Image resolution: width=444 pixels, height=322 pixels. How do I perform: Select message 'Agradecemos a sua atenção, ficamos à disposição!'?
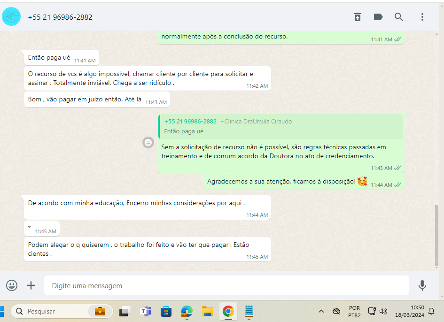(x=304, y=182)
